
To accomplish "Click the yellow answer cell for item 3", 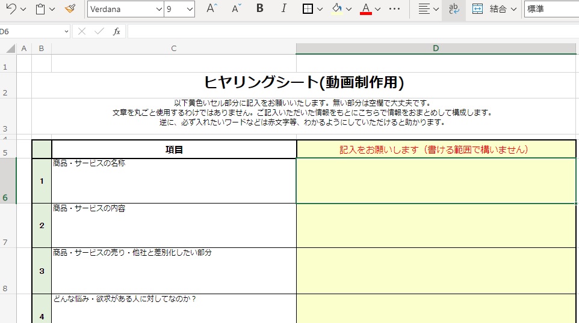I will [436, 271].
